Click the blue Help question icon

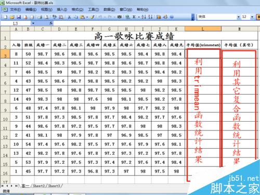click(x=172, y=17)
